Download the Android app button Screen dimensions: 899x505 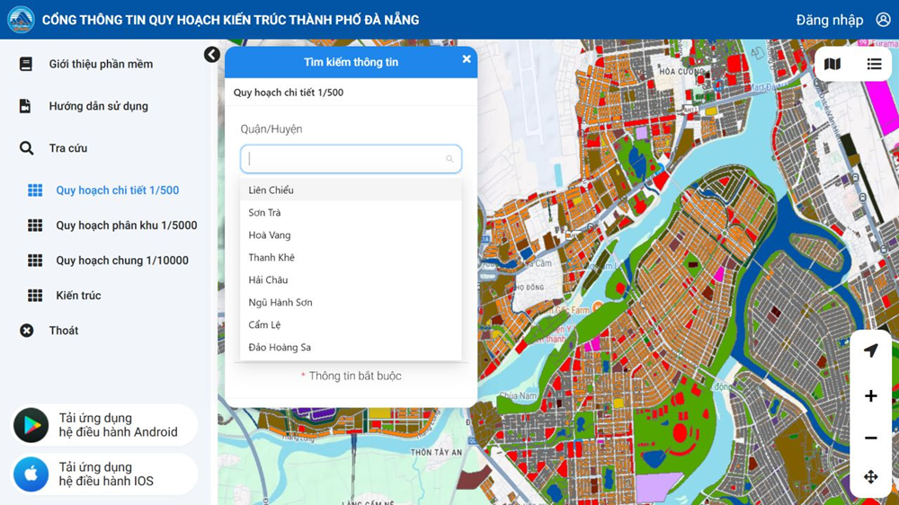click(x=105, y=425)
